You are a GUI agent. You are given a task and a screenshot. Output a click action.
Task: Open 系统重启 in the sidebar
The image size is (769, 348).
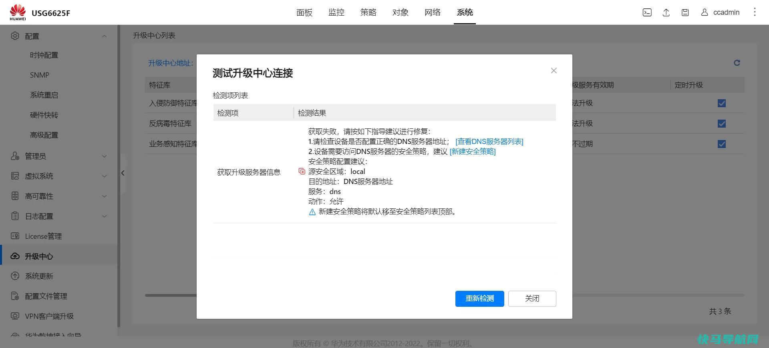tap(44, 95)
